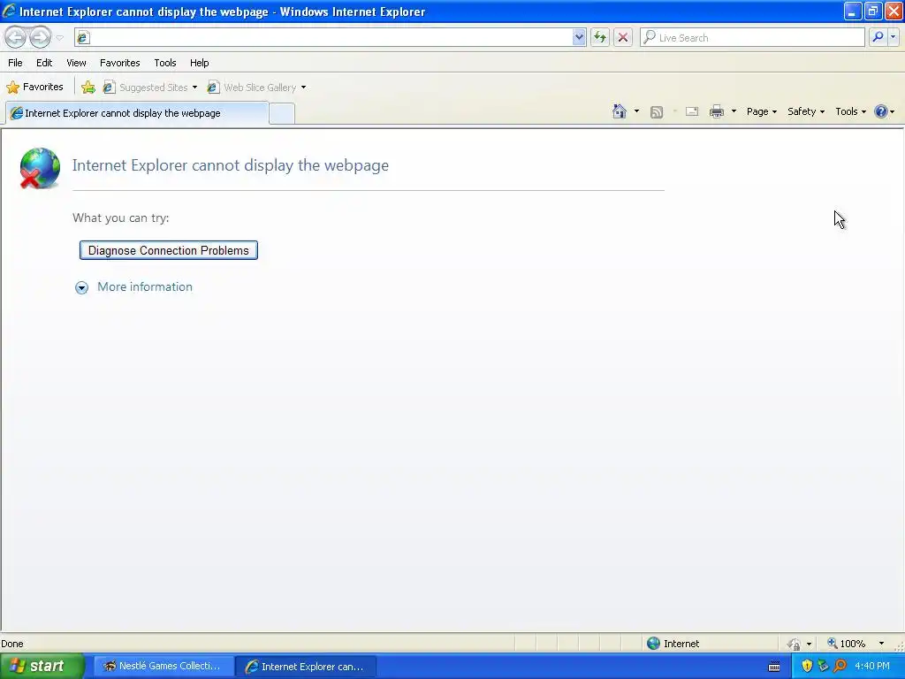Click the Read Mail icon

click(692, 112)
